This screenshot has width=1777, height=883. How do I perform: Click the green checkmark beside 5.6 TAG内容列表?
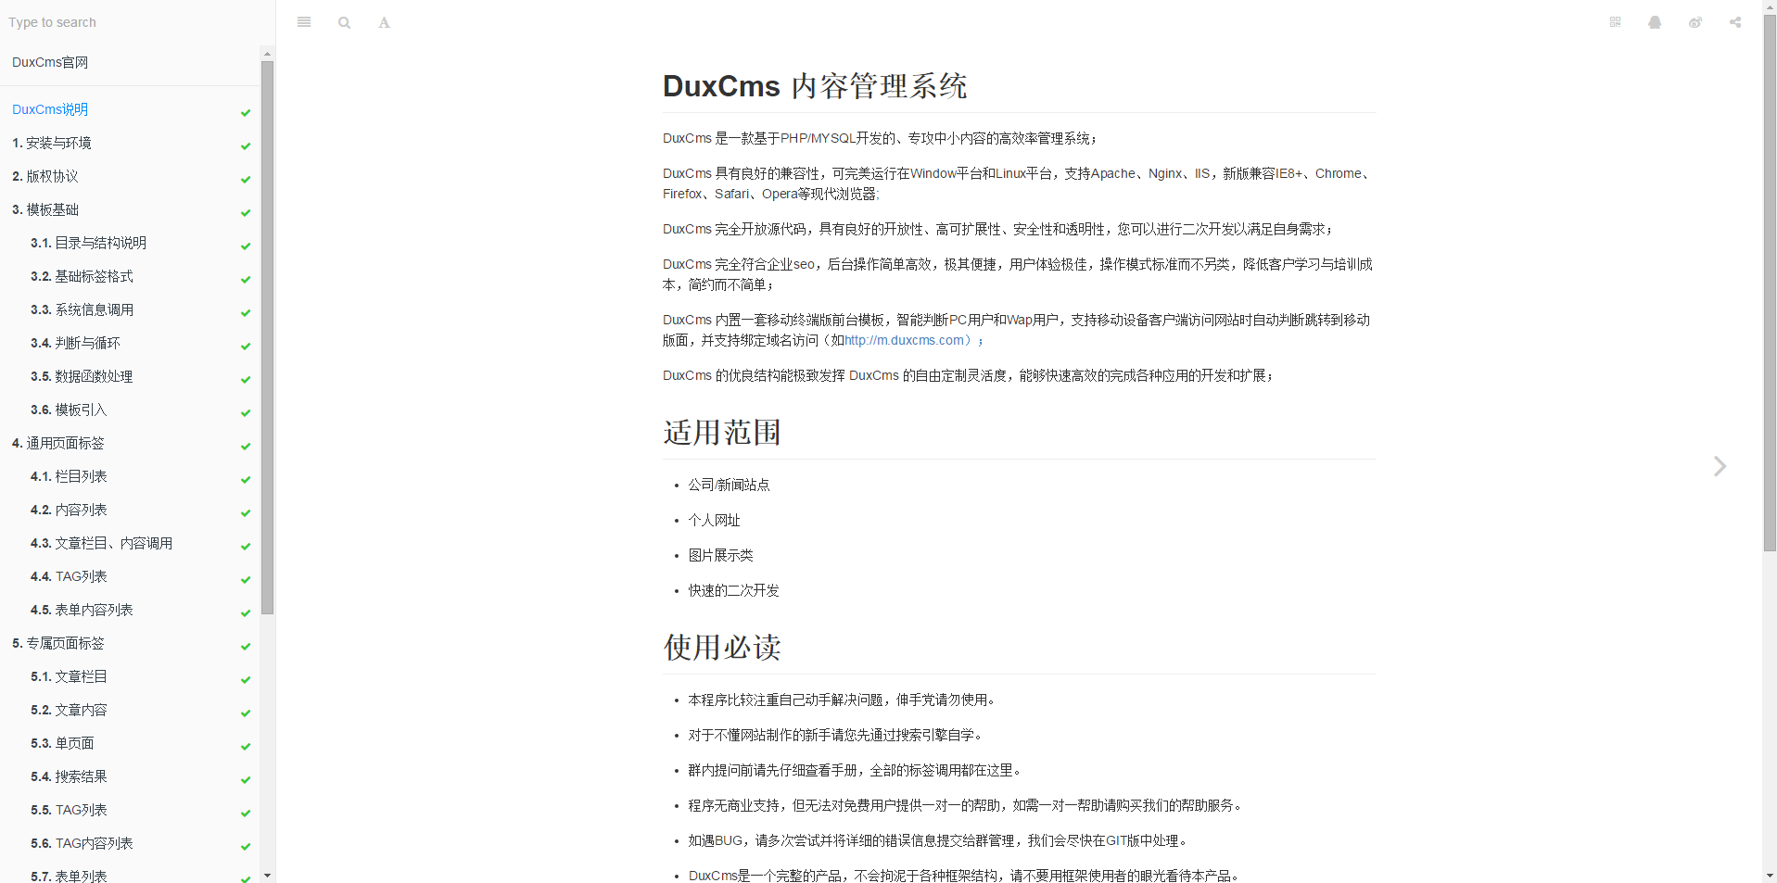246,846
